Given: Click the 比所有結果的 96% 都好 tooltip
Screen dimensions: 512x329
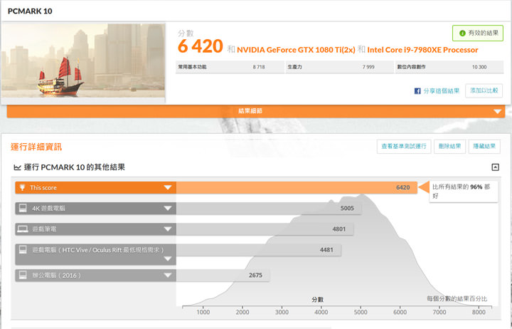Looking at the screenshot, I should [x=464, y=192].
